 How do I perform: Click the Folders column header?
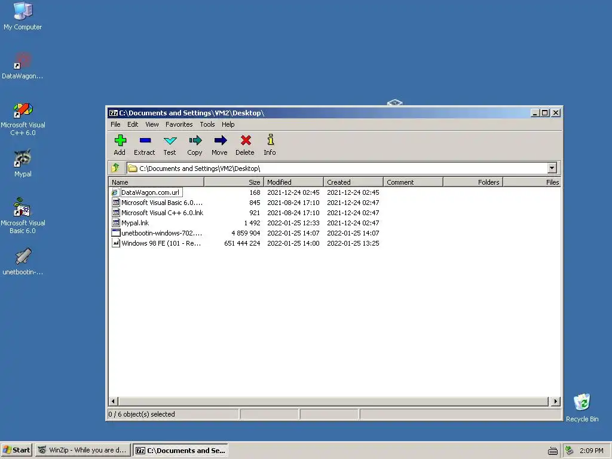click(473, 182)
